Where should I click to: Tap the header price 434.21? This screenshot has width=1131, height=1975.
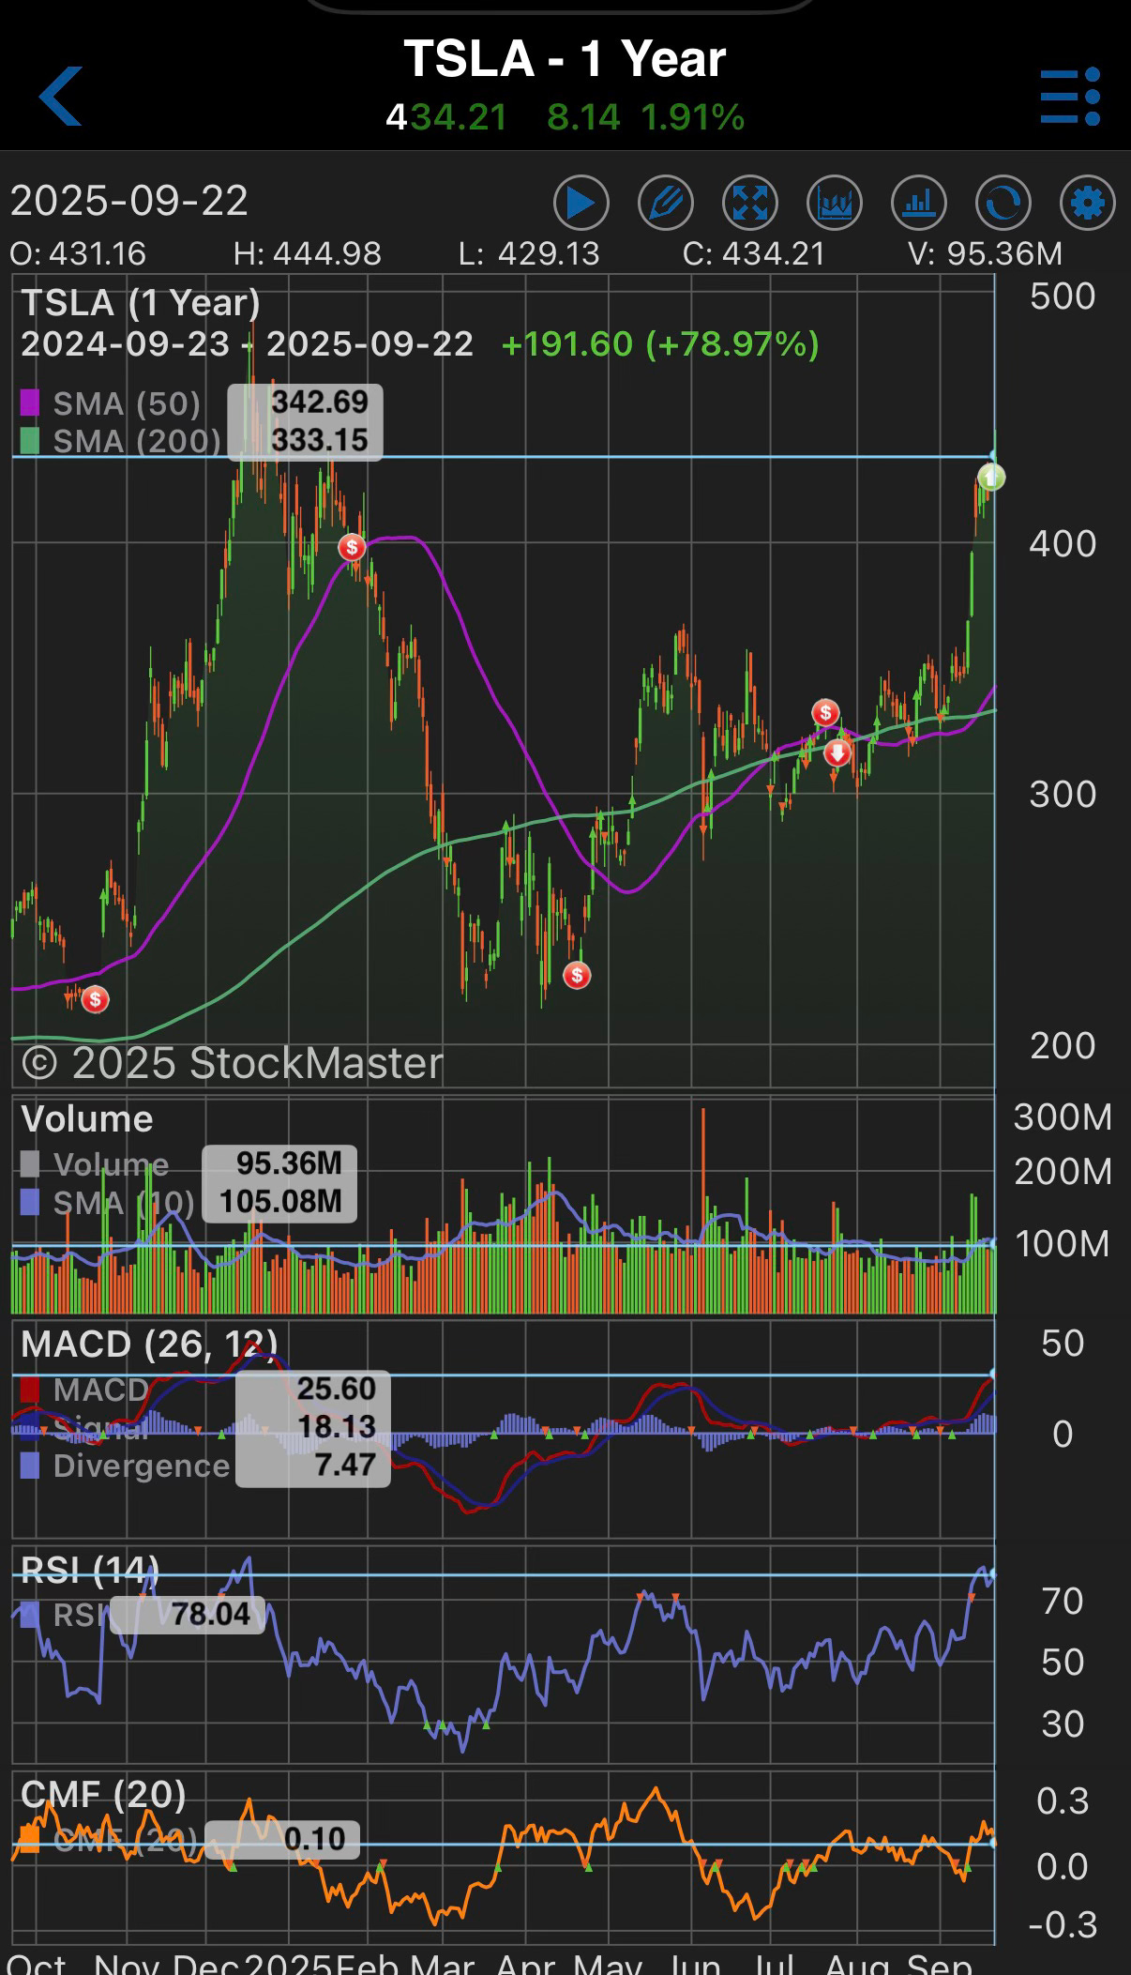point(446,117)
